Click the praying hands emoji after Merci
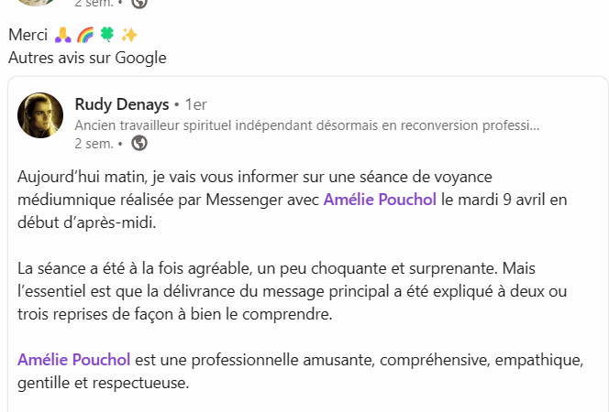609x412 pixels. tap(61, 36)
